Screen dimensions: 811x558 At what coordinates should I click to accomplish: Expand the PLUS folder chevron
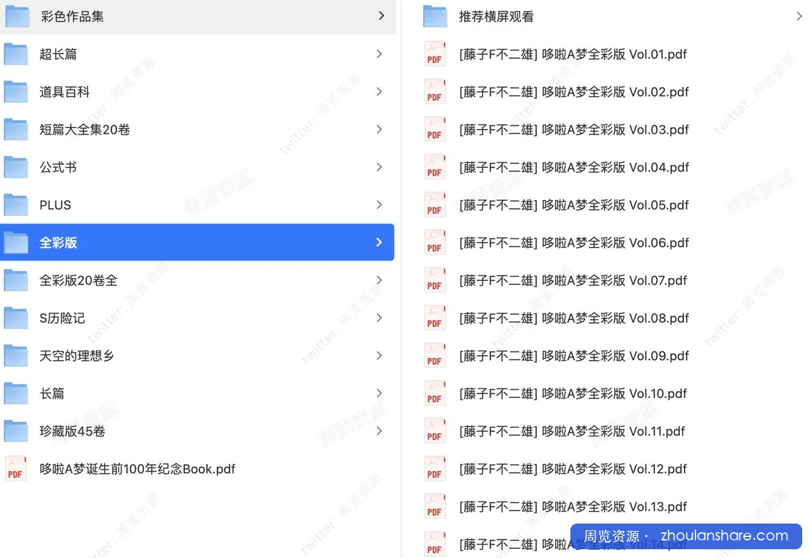(379, 205)
